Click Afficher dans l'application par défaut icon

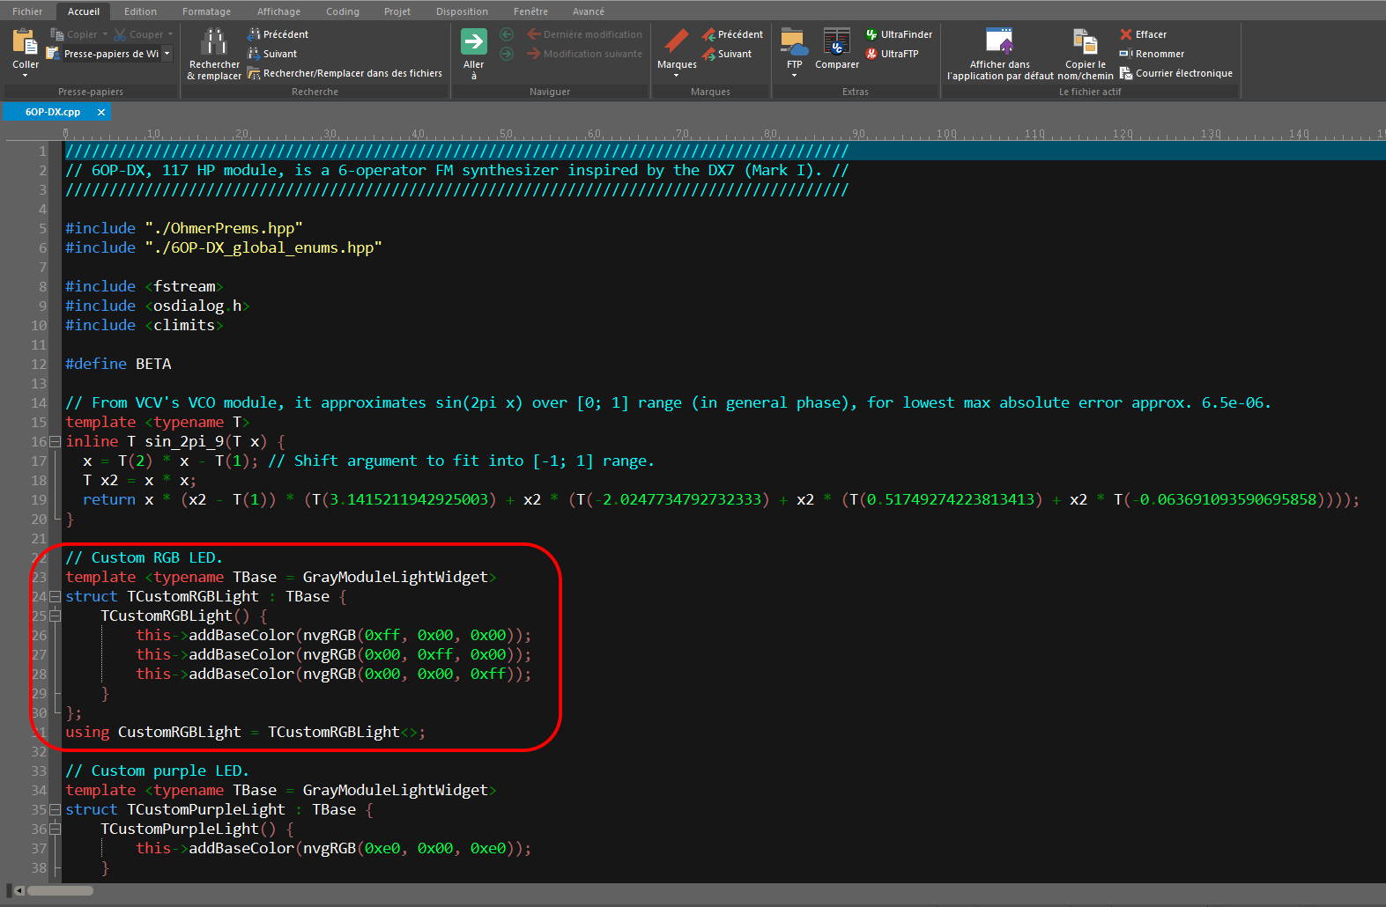click(999, 41)
